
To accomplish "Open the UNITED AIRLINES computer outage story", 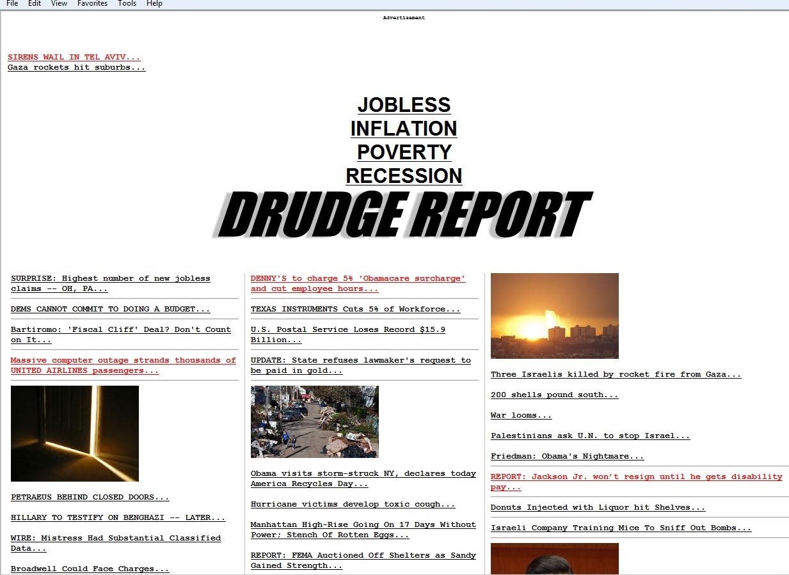I will 123,365.
